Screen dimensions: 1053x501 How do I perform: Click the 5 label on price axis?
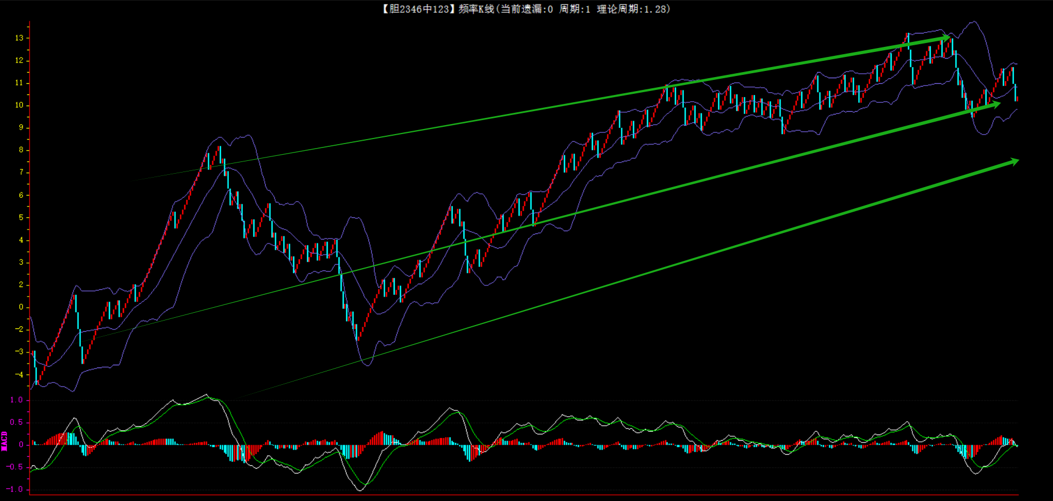21,217
